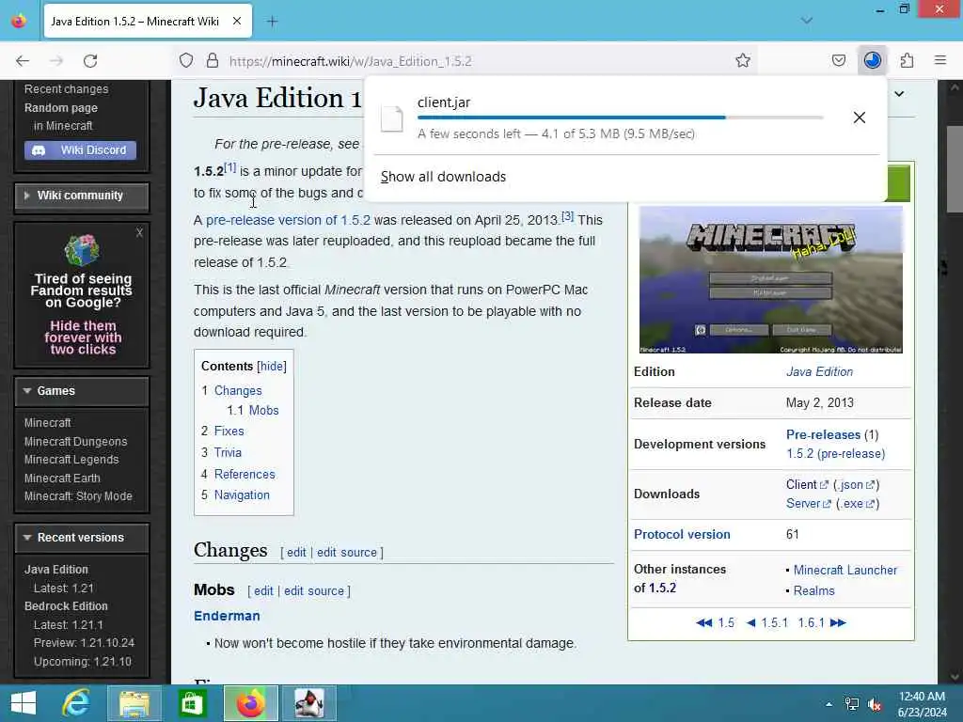Open the server .exe download link

(858, 504)
